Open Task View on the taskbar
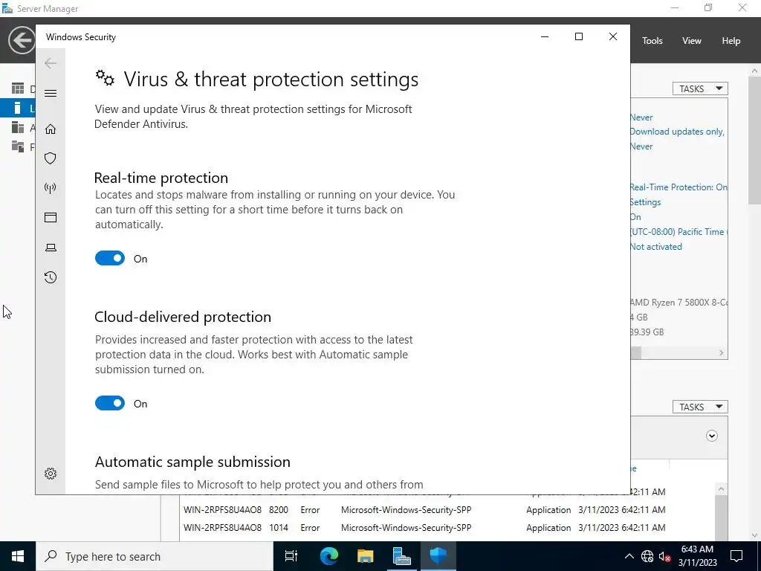 point(291,556)
